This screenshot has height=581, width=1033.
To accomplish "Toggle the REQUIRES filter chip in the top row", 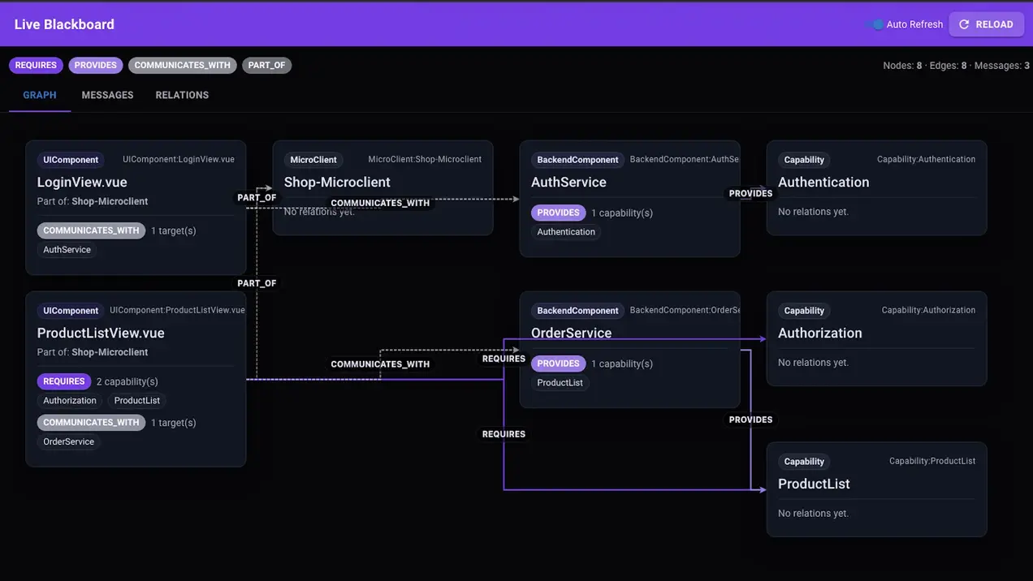I will pos(36,65).
